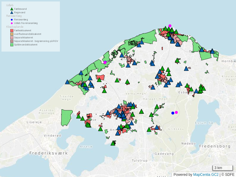The image size is (236, 177).
Task: Click the green triangle directly above the Valby Hegn label
Action: coord(127,82)
